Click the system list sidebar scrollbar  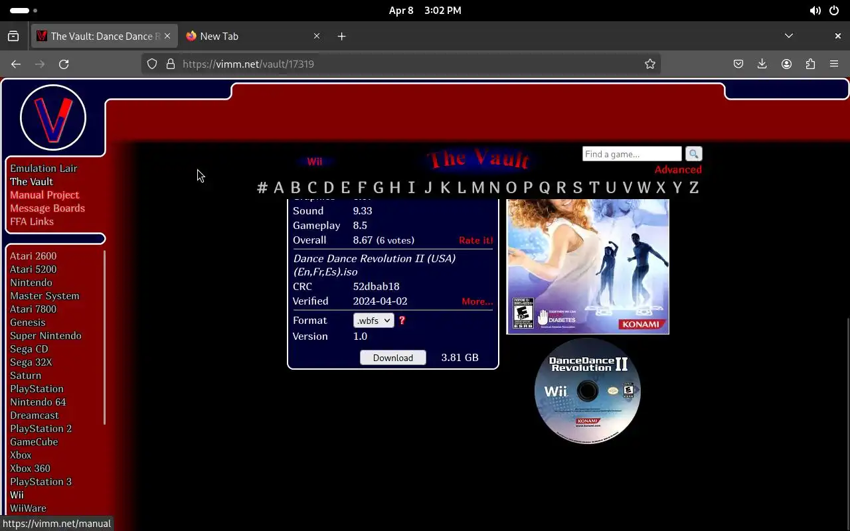coord(104,337)
